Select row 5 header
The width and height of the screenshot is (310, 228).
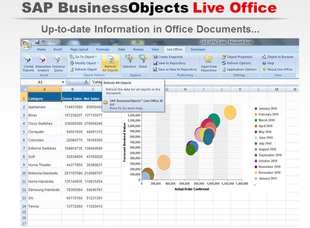pyautogui.click(x=24, y=132)
